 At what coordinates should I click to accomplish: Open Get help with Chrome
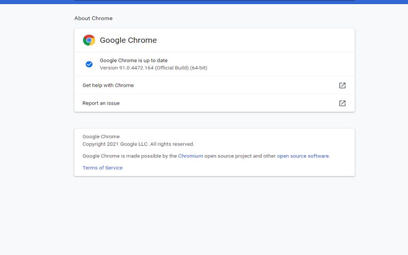(x=108, y=86)
